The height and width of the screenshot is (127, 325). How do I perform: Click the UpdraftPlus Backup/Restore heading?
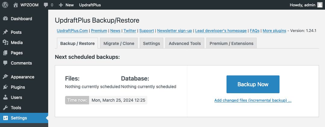coord(97,20)
